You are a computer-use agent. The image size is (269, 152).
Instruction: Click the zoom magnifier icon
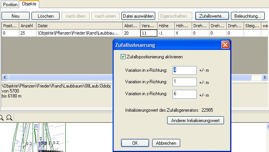click(x=9, y=118)
